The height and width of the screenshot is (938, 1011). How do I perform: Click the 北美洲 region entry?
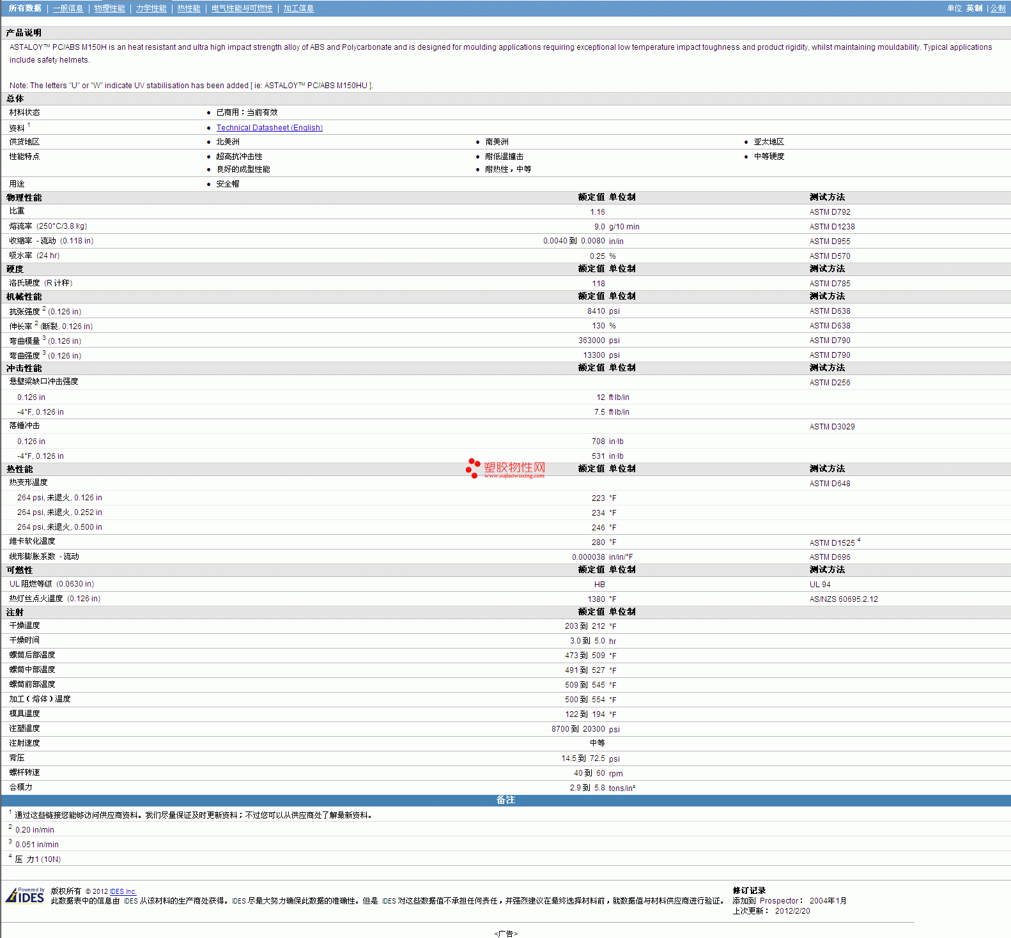coord(228,142)
